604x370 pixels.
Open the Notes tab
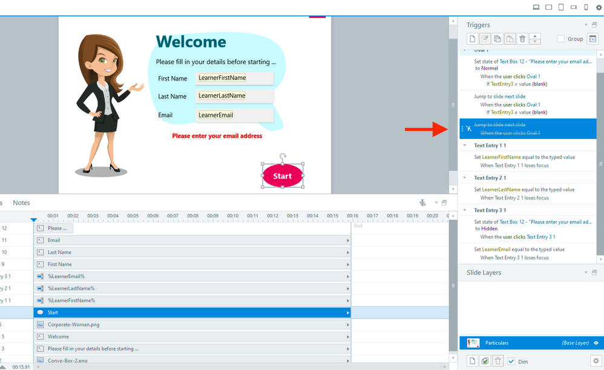click(21, 203)
